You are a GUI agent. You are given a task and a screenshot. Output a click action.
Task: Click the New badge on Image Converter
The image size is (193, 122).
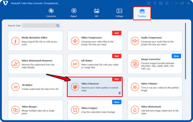click(176, 56)
